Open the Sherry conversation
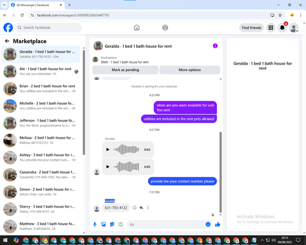The height and width of the screenshot is (245, 306). 41,209
